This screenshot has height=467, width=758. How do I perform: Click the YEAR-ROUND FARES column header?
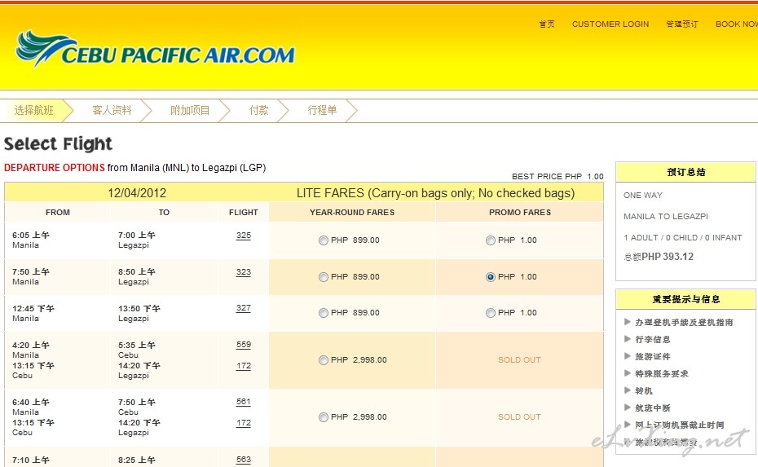pyautogui.click(x=352, y=212)
